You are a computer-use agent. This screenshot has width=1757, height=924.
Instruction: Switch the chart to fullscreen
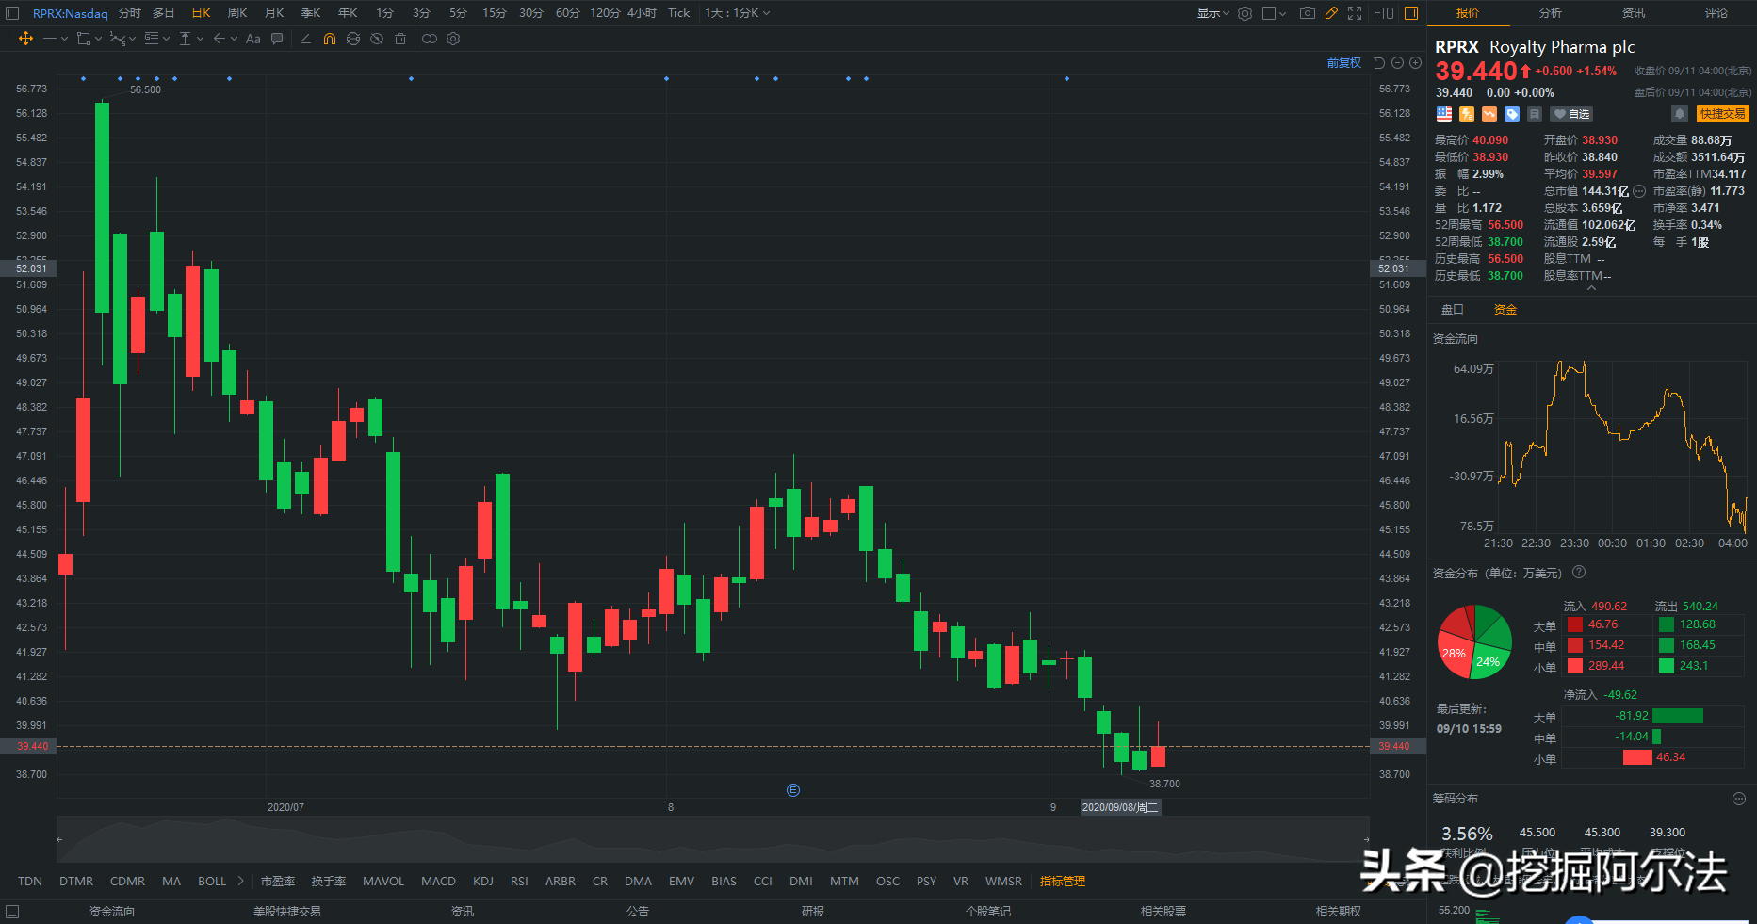[x=1355, y=13]
